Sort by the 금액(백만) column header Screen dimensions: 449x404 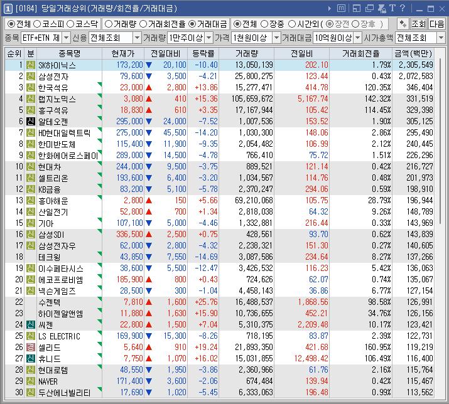click(413, 53)
